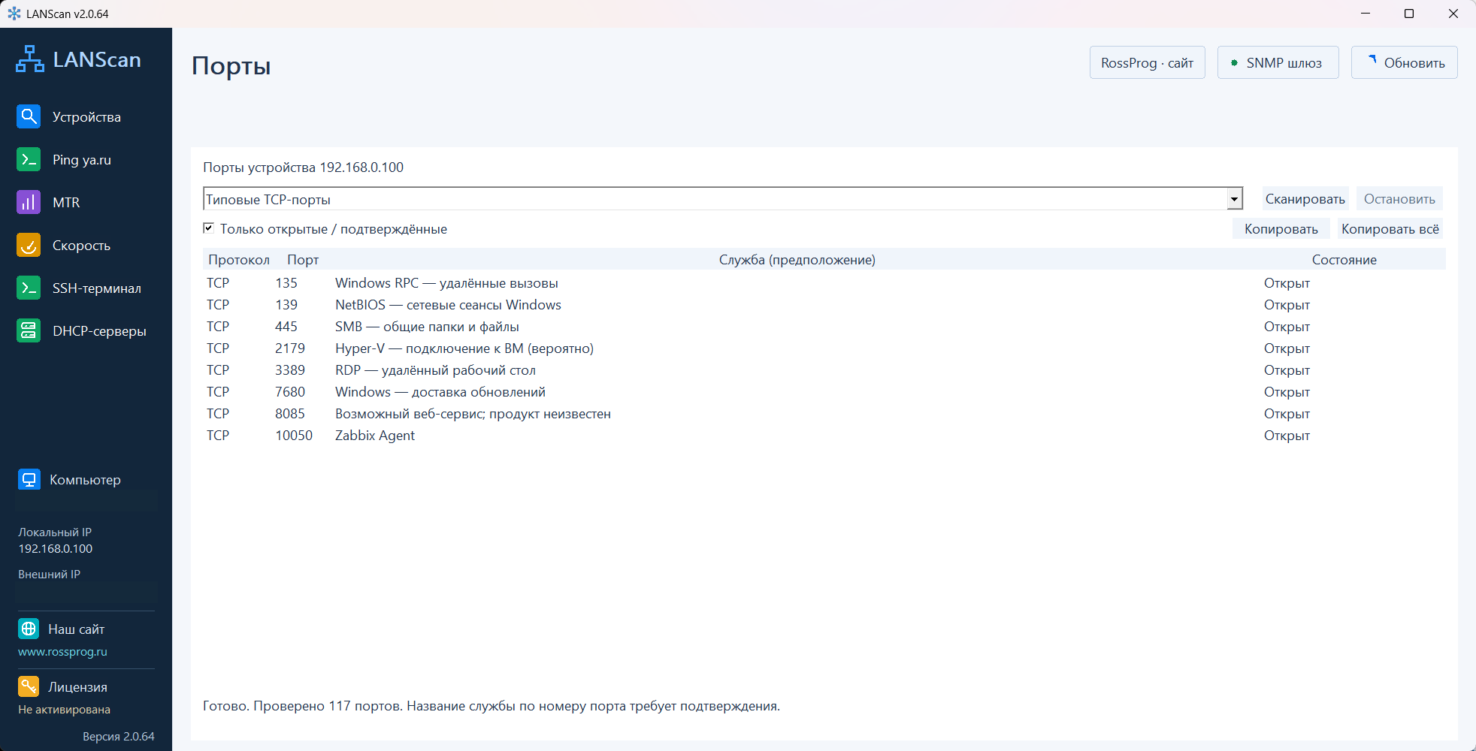Viewport: 1476px width, 751px height.
Task: Open the SSH-терминал section label
Action: coord(97,288)
